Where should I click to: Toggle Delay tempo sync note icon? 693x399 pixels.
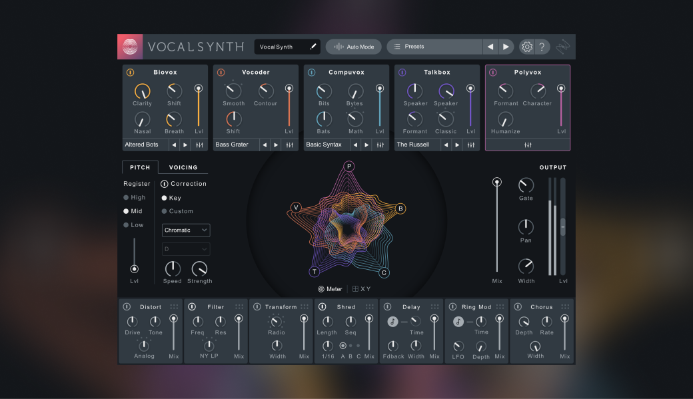pyautogui.click(x=392, y=322)
